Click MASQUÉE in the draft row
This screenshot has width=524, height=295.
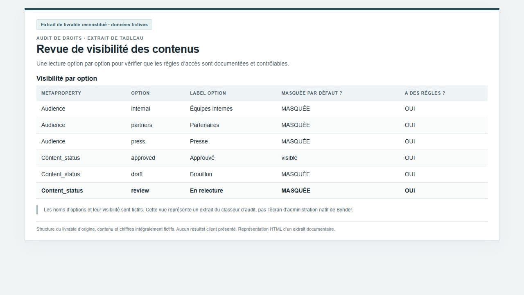296,174
